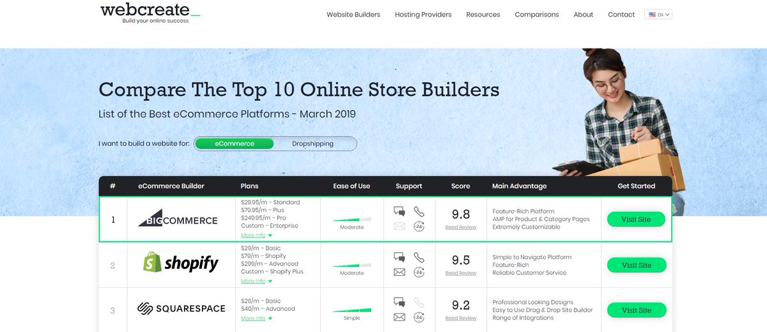Go to the About page
The width and height of the screenshot is (767, 332).
584,15
